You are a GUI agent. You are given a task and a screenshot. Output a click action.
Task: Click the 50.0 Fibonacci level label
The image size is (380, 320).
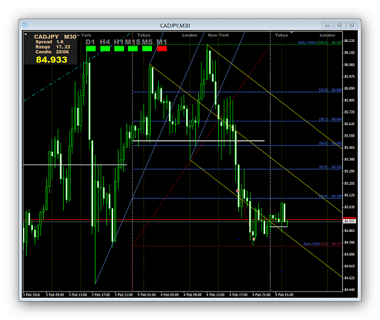(x=330, y=143)
